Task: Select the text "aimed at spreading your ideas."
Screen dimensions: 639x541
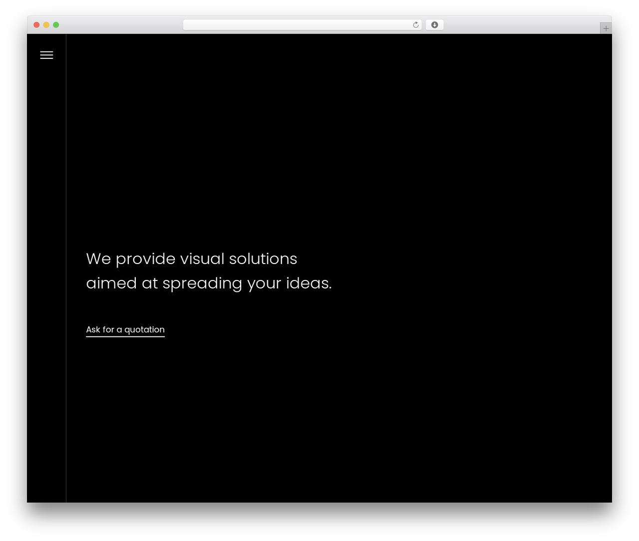Action: click(209, 283)
